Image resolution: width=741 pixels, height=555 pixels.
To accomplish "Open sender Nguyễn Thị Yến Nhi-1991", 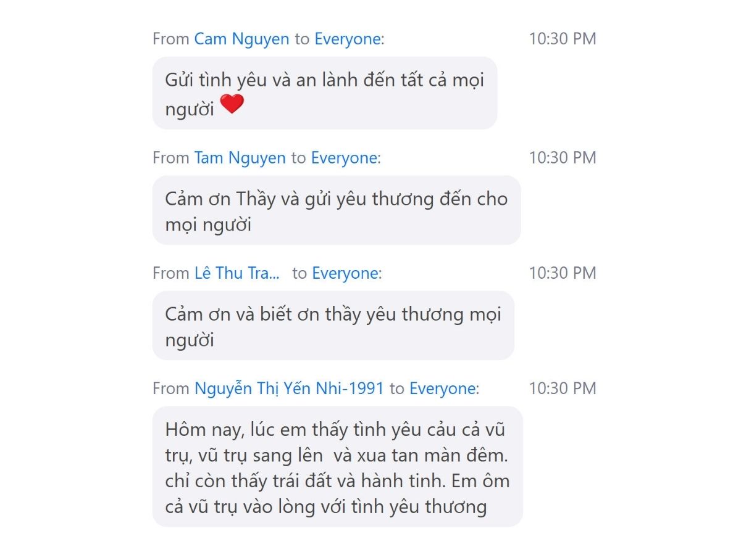I will click(x=289, y=388).
